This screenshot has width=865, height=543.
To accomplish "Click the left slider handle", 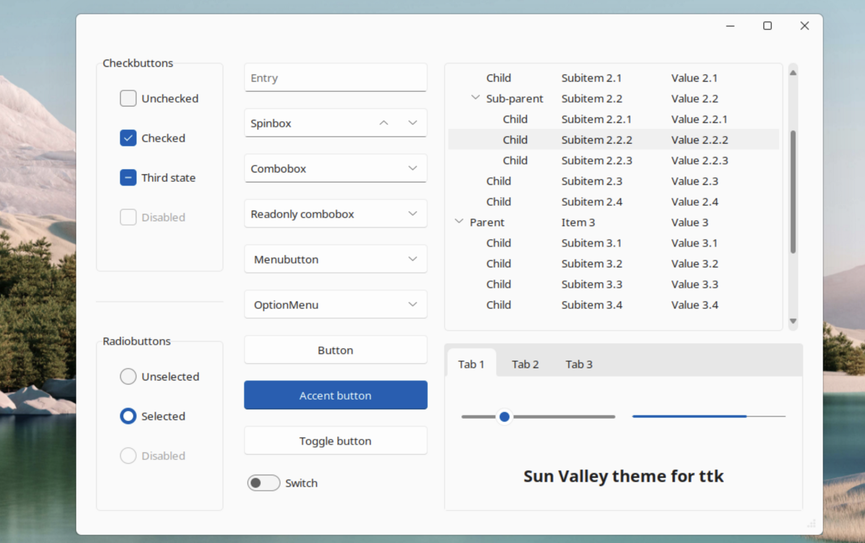I will (x=504, y=417).
